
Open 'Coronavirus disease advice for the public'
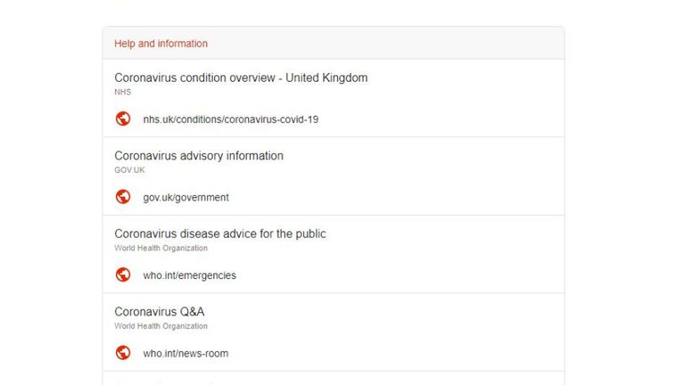click(220, 234)
